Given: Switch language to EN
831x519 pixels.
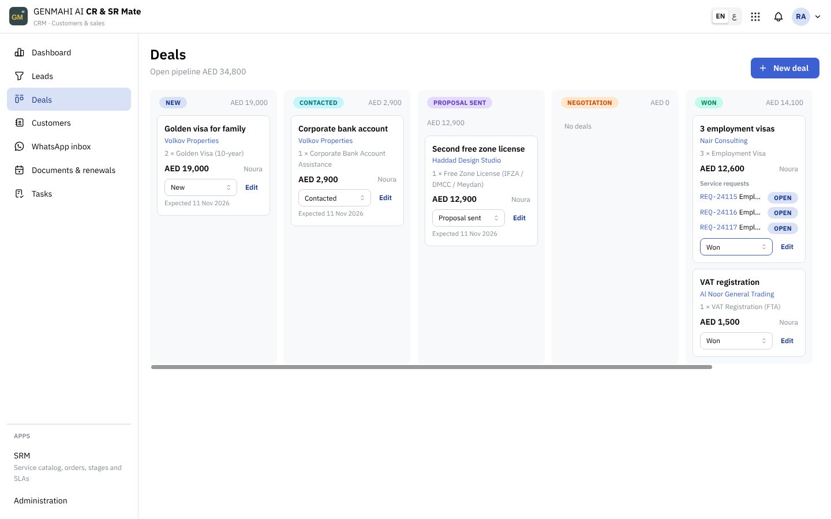Looking at the screenshot, I should [x=720, y=16].
